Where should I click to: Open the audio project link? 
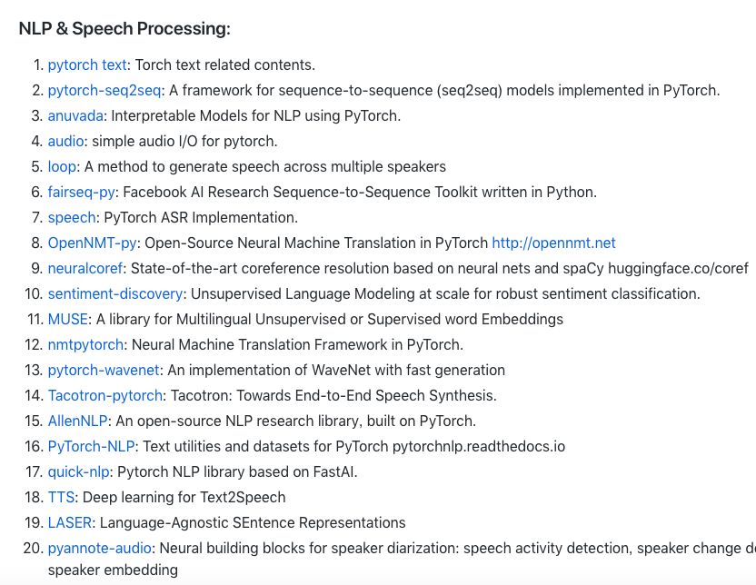coord(65,142)
